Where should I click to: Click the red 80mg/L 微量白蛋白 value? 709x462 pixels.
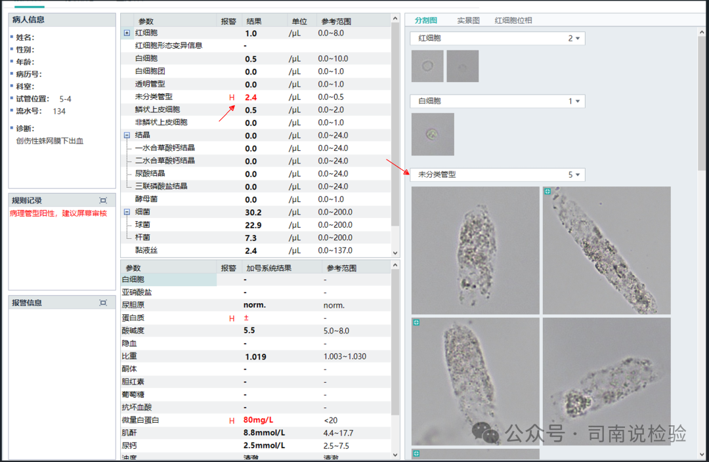pyautogui.click(x=258, y=420)
